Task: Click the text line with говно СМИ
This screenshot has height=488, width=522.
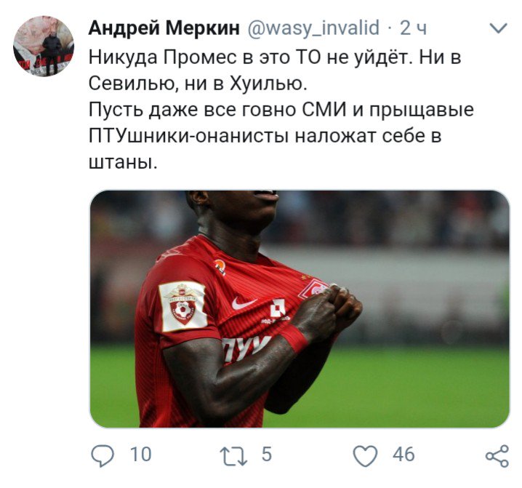Action: click(x=281, y=111)
